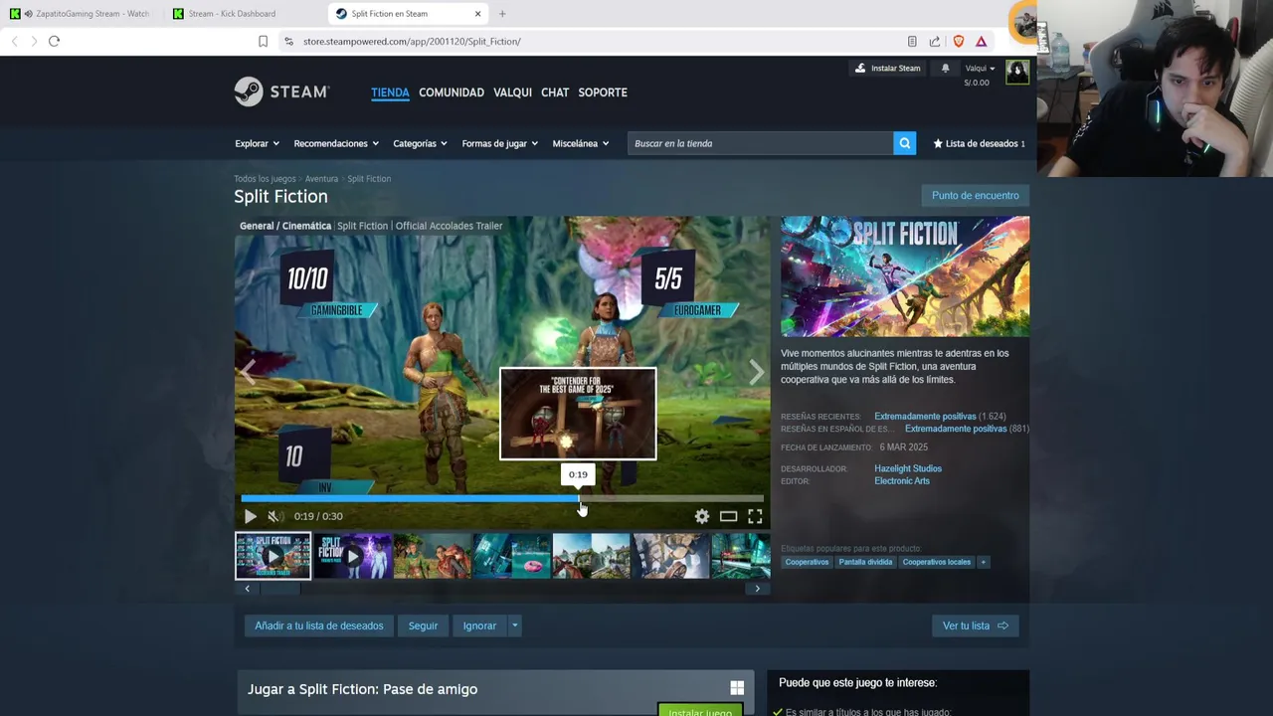Open Brave Rewards triangle icon
This screenshot has height=716, width=1273.
tap(981, 41)
